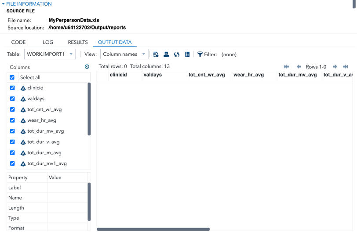This screenshot has width=357, height=236.
Task: Uncheck the wear_hr_avg column checkbox
Action: [12, 120]
